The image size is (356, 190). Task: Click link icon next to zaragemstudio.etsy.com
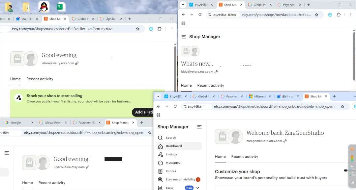pyautogui.click(x=285, y=141)
